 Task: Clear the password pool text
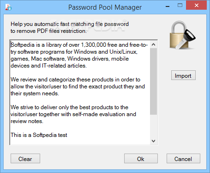[25, 159]
